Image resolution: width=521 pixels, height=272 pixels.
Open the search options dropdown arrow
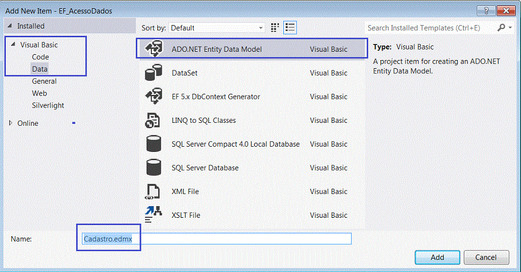pyautogui.click(x=510, y=28)
